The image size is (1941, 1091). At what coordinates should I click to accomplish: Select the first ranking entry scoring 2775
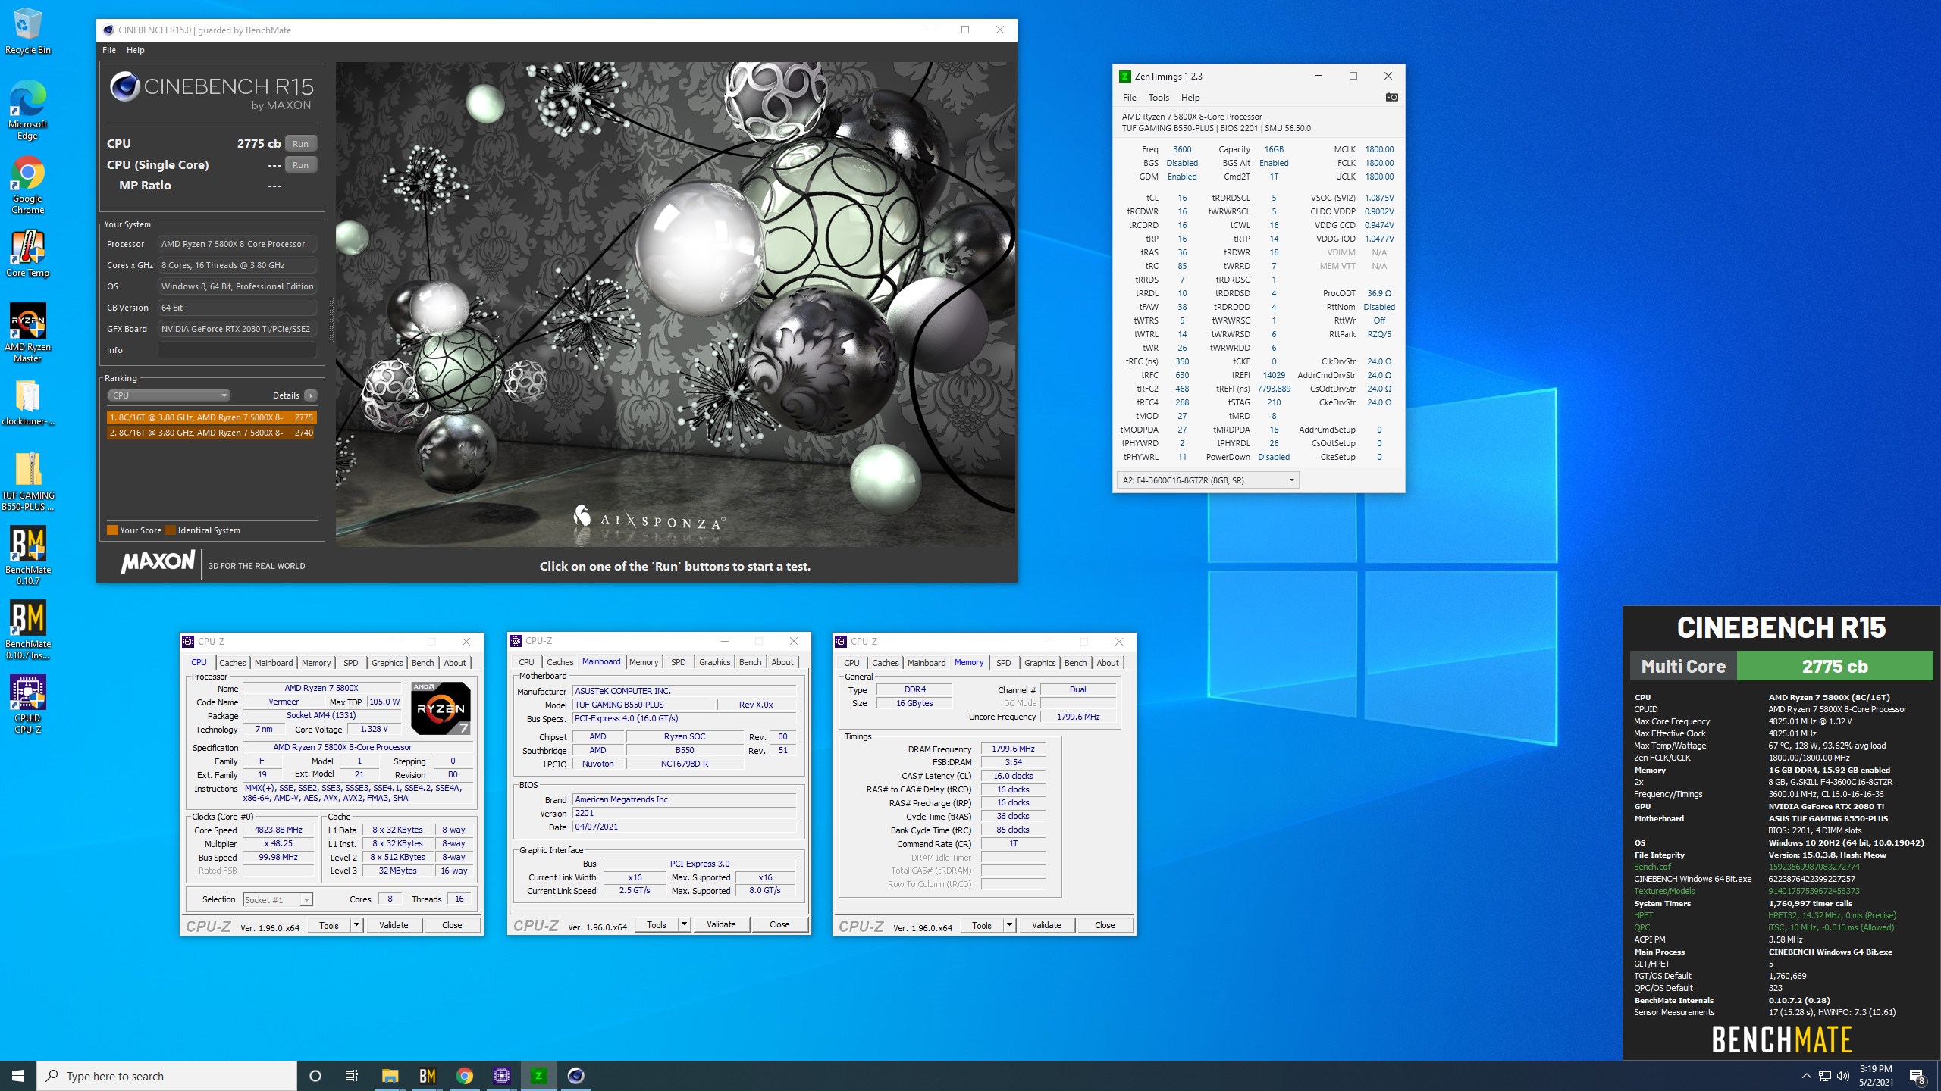211,417
